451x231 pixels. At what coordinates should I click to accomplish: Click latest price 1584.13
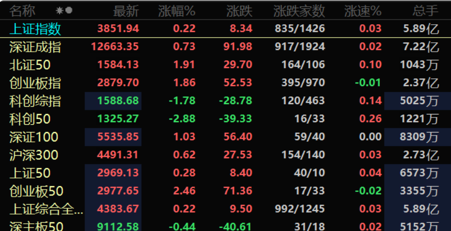pyautogui.click(x=118, y=64)
